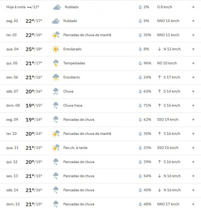The width and height of the screenshot is (201, 212).
Task: Click the 20°/15° temperature for qui. 12
Action: pyautogui.click(x=34, y=162)
